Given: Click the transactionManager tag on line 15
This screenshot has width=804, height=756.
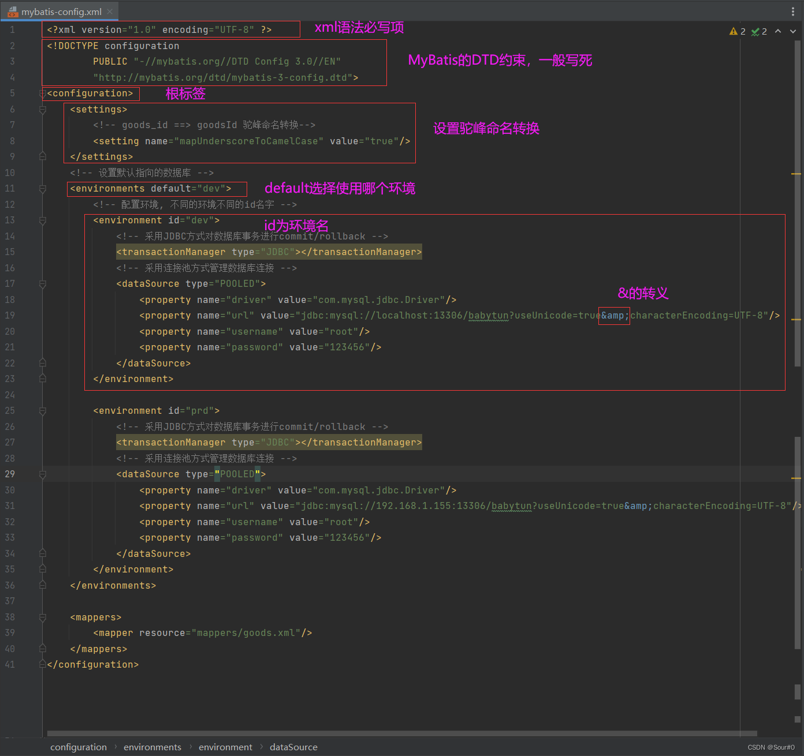Looking at the screenshot, I should click(x=269, y=252).
